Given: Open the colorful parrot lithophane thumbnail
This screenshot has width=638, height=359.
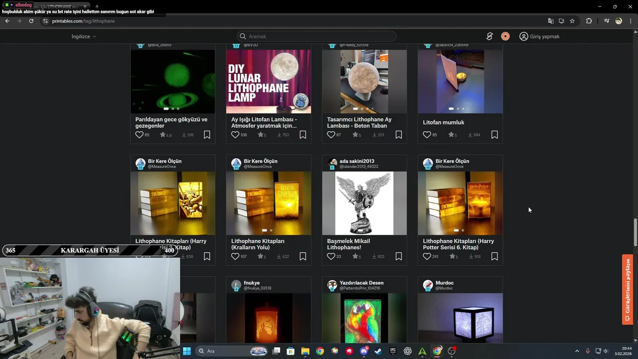Looking at the screenshot, I should (x=364, y=318).
